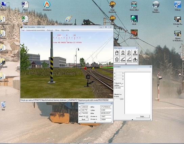Toggle the snap-to-grid checkbox in Umístění
This screenshot has width=184, height=144.
(122, 84)
